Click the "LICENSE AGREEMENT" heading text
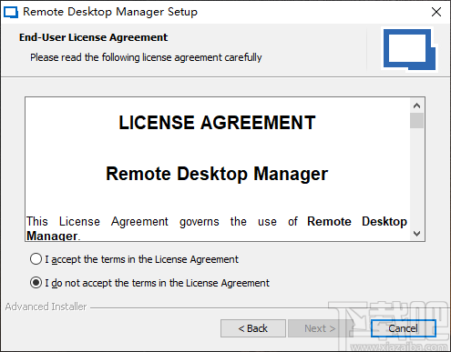Image resolution: width=451 pixels, height=352 pixels. coord(217,123)
